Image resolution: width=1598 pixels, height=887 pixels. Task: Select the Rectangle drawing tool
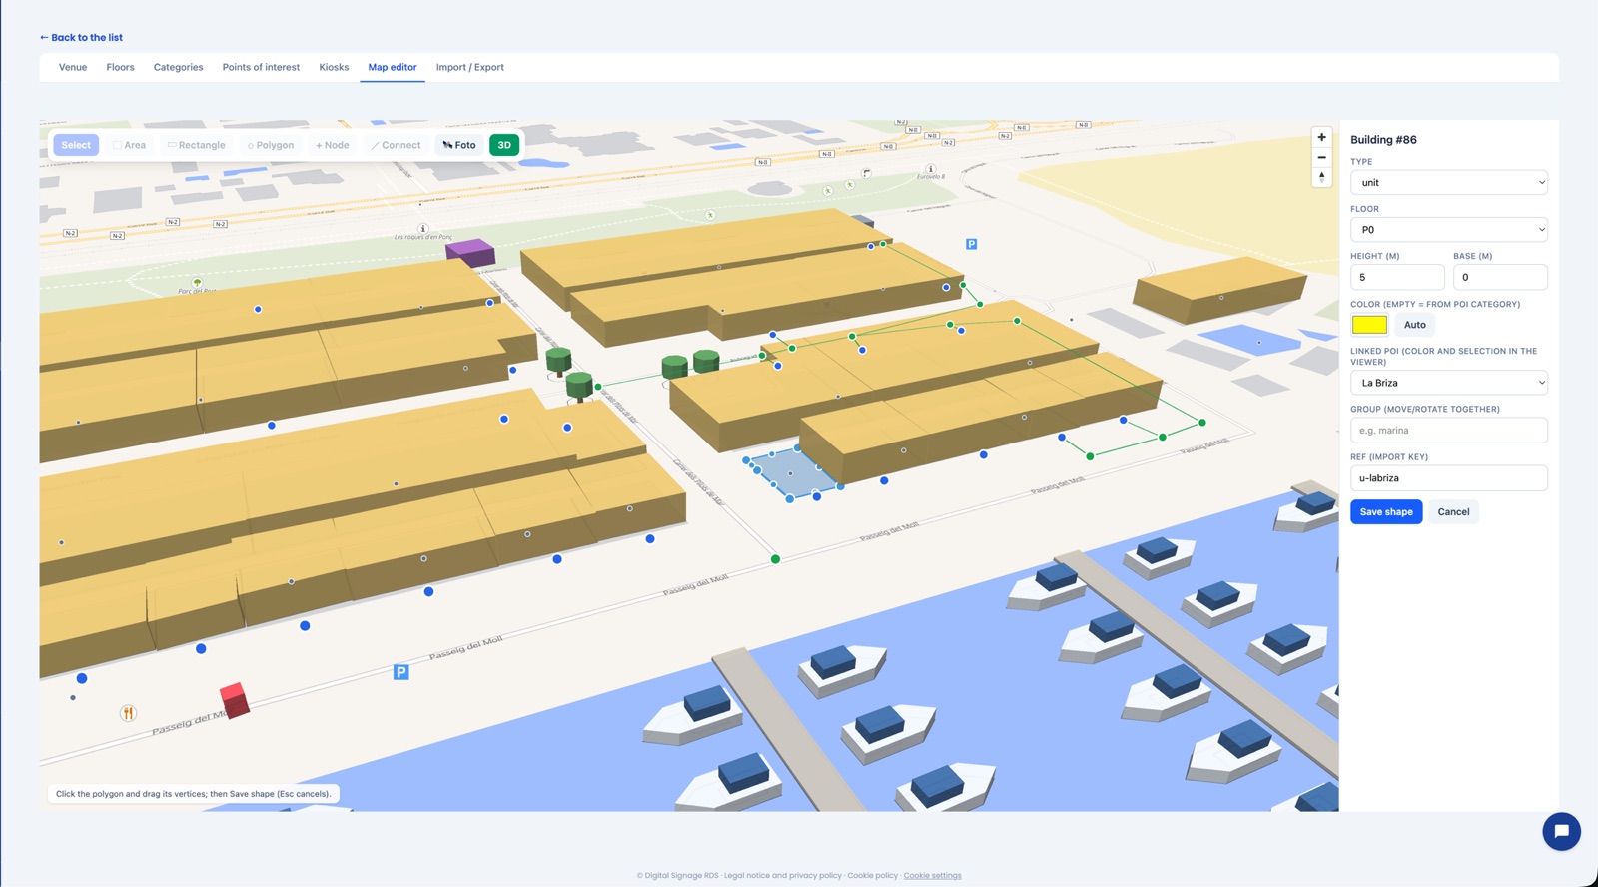(196, 145)
